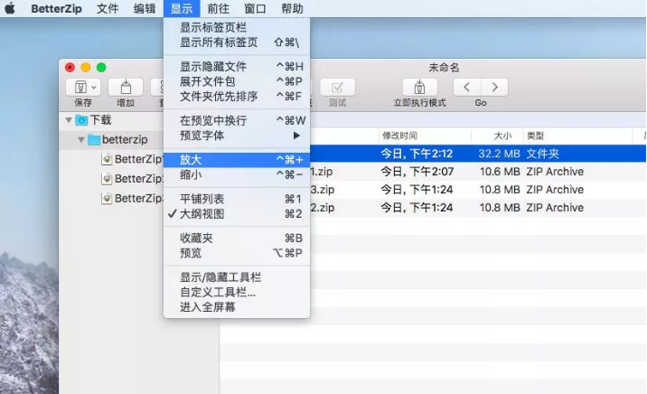Viewport: 647px width, 394px height.
Task: Choose 显示标签页栏 from the menu
Action: (237, 28)
